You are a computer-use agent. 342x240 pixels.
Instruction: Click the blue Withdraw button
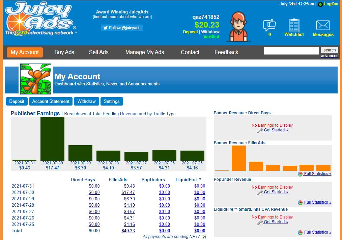pyautogui.click(x=87, y=101)
